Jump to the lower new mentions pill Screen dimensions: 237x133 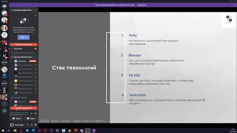point(24,108)
